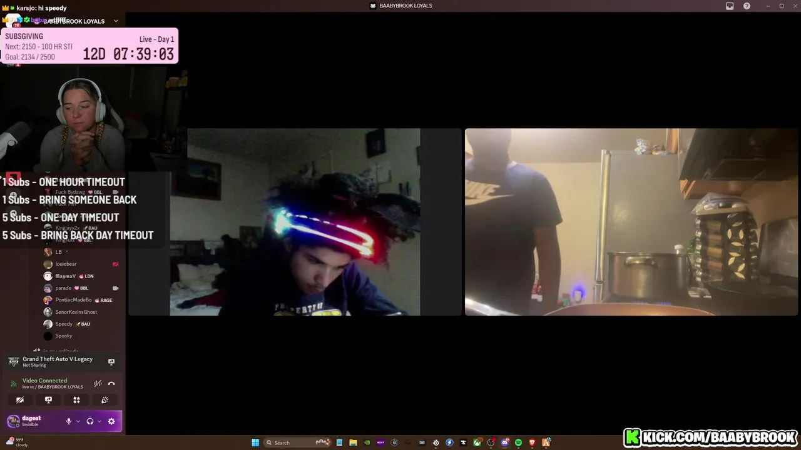Expand microphone input options arrow
The width and height of the screenshot is (801, 450).
78,421
